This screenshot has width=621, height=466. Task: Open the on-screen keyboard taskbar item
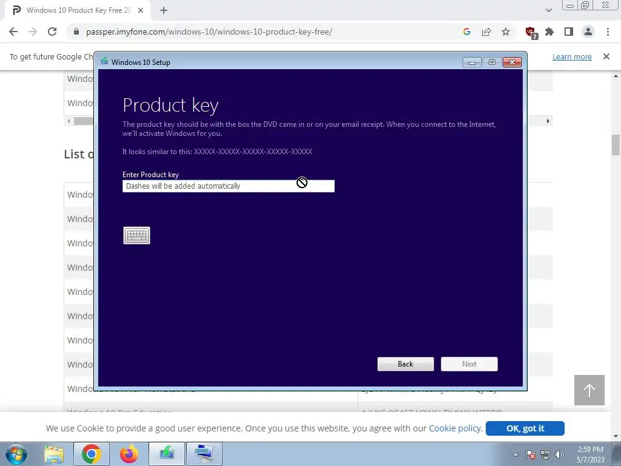point(204,454)
